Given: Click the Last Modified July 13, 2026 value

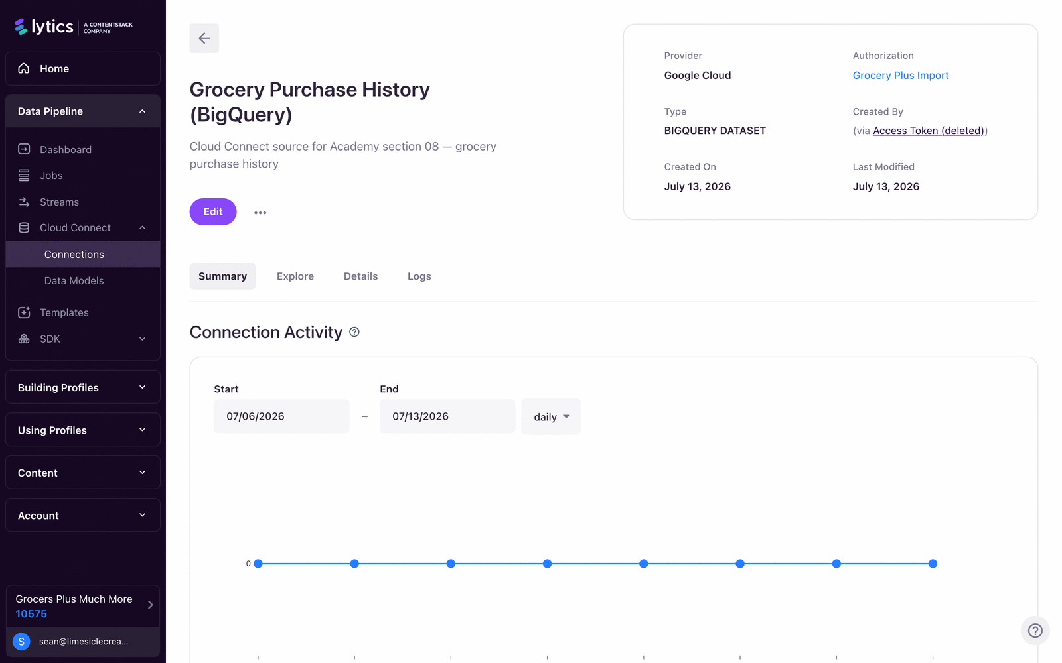Looking at the screenshot, I should 886,186.
